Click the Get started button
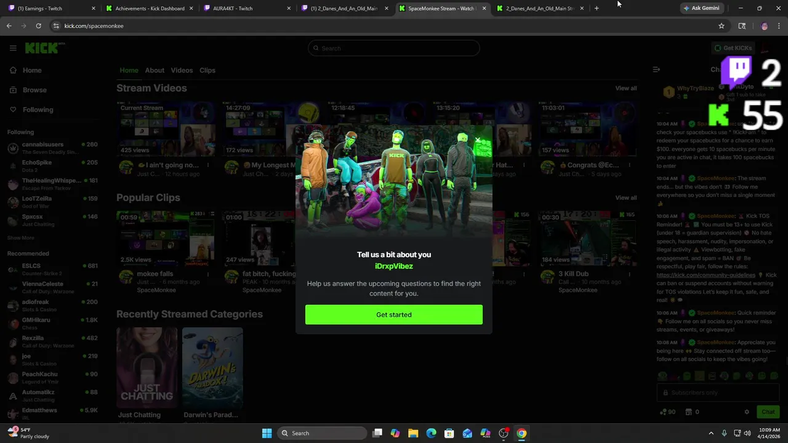The width and height of the screenshot is (788, 443). point(394,314)
